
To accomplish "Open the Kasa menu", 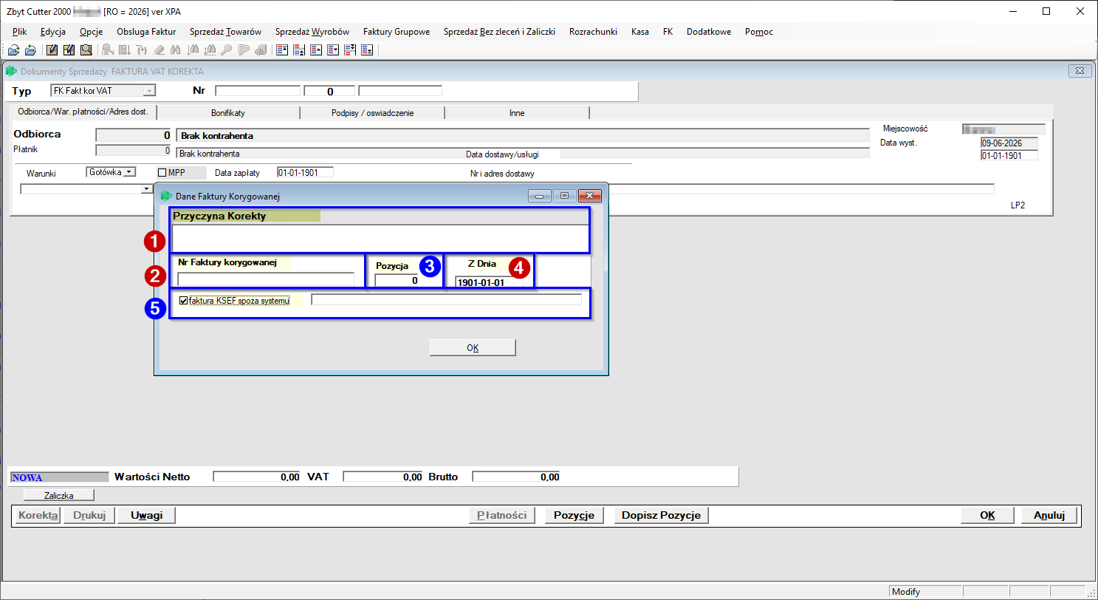I will pyautogui.click(x=640, y=32).
